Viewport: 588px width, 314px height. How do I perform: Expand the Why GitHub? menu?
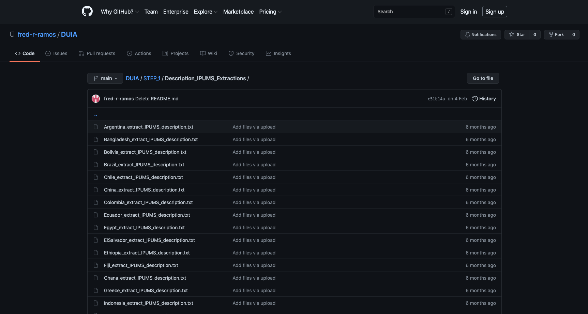tap(120, 12)
